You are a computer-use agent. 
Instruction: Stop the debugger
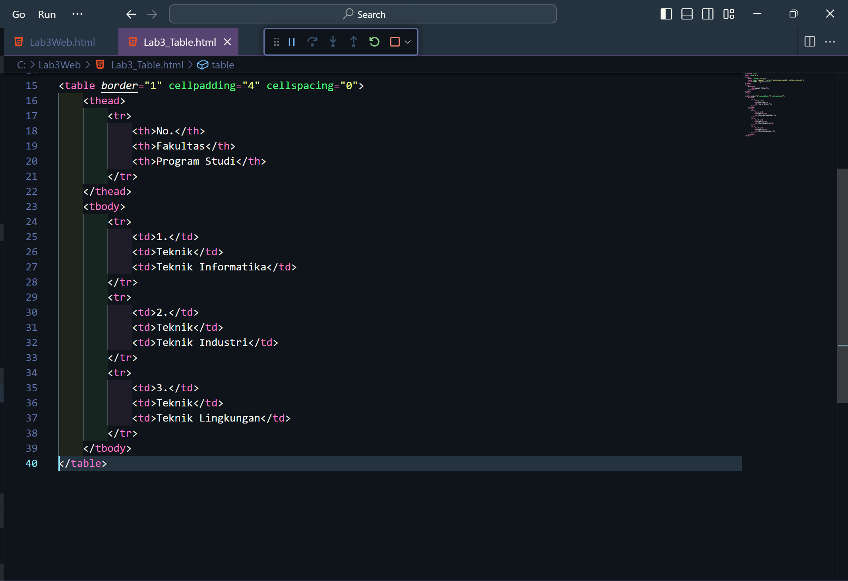394,42
